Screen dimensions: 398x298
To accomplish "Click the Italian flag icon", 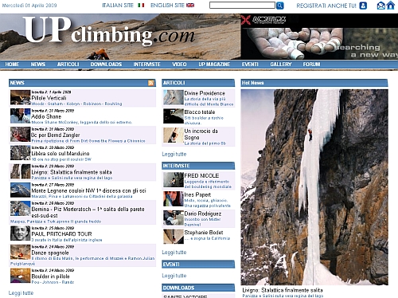I will [x=141, y=6].
